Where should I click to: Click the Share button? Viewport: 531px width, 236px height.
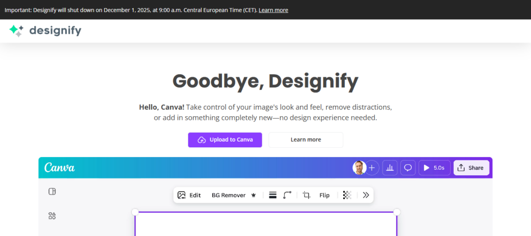[471, 168]
